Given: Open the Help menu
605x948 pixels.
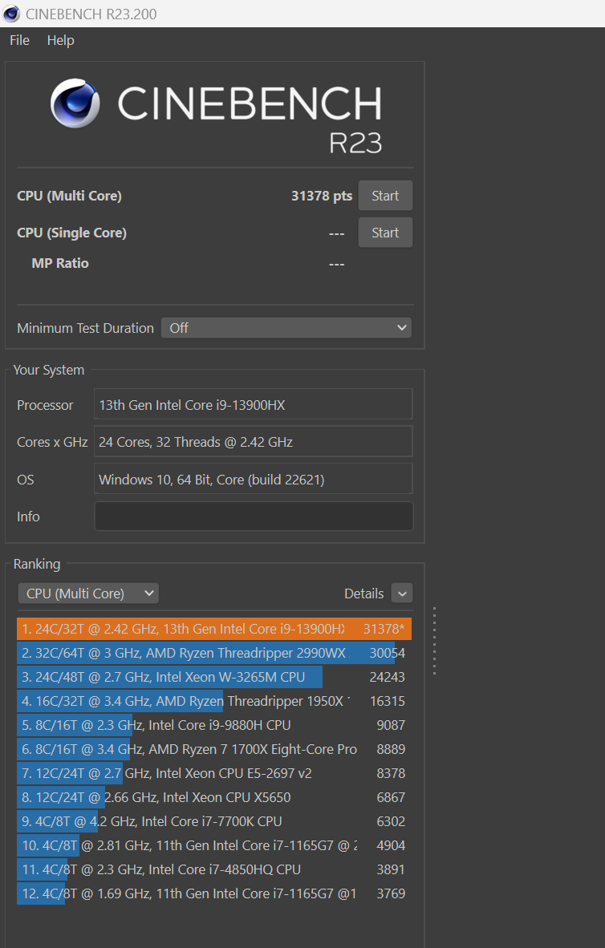Looking at the screenshot, I should [60, 41].
